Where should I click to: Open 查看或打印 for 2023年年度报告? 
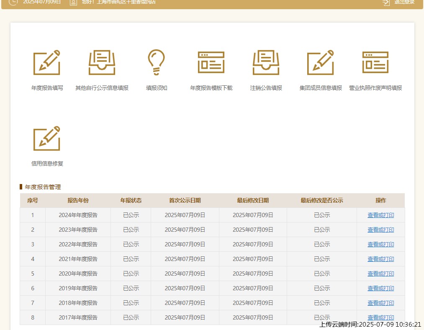coord(381,230)
